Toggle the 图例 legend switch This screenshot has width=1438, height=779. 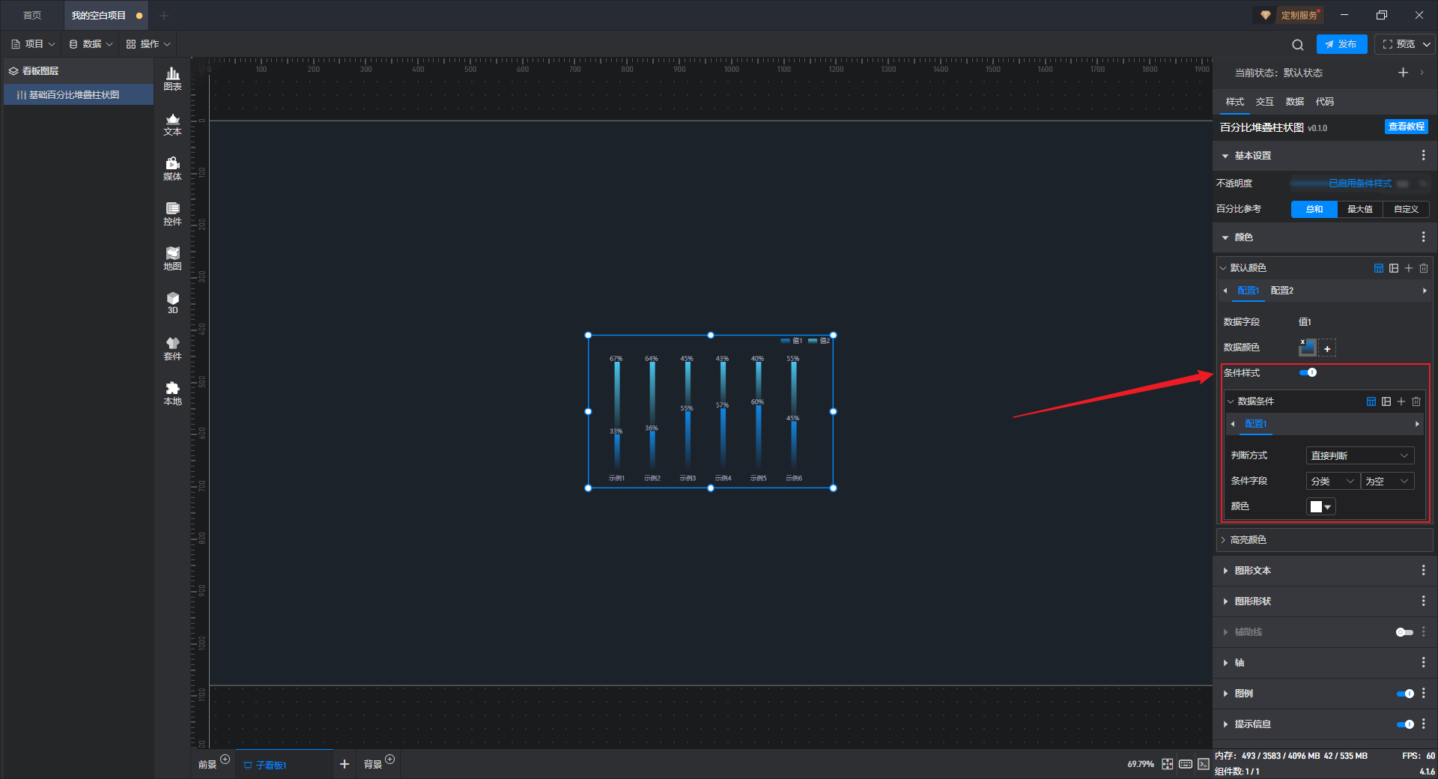1405,694
